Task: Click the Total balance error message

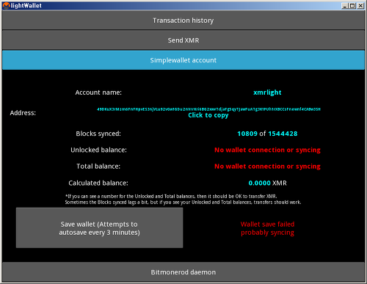Action: (267, 167)
